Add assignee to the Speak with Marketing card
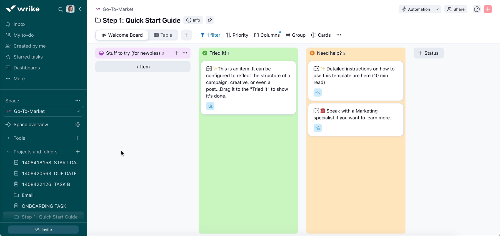This screenshot has height=236, width=500. (x=317, y=128)
